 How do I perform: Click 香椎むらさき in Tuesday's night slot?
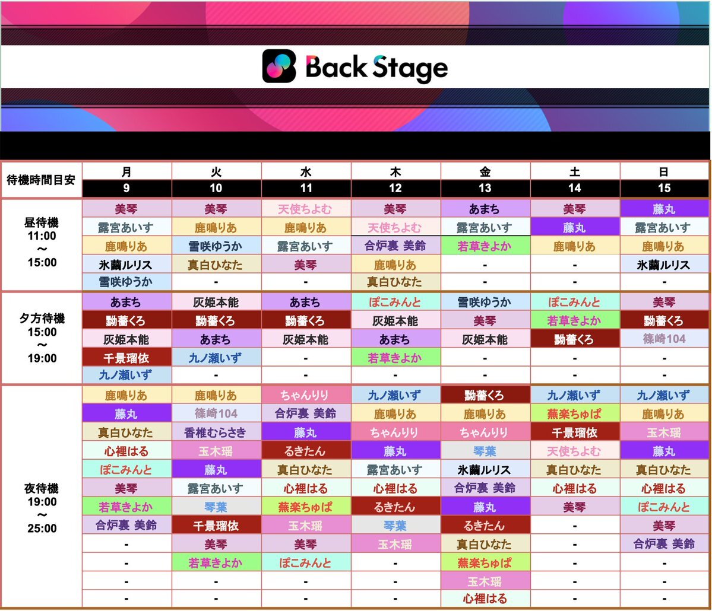coord(216,432)
